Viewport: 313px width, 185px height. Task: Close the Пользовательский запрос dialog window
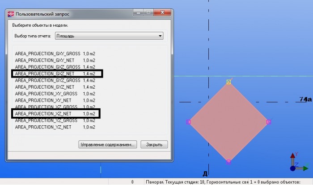[162, 12]
